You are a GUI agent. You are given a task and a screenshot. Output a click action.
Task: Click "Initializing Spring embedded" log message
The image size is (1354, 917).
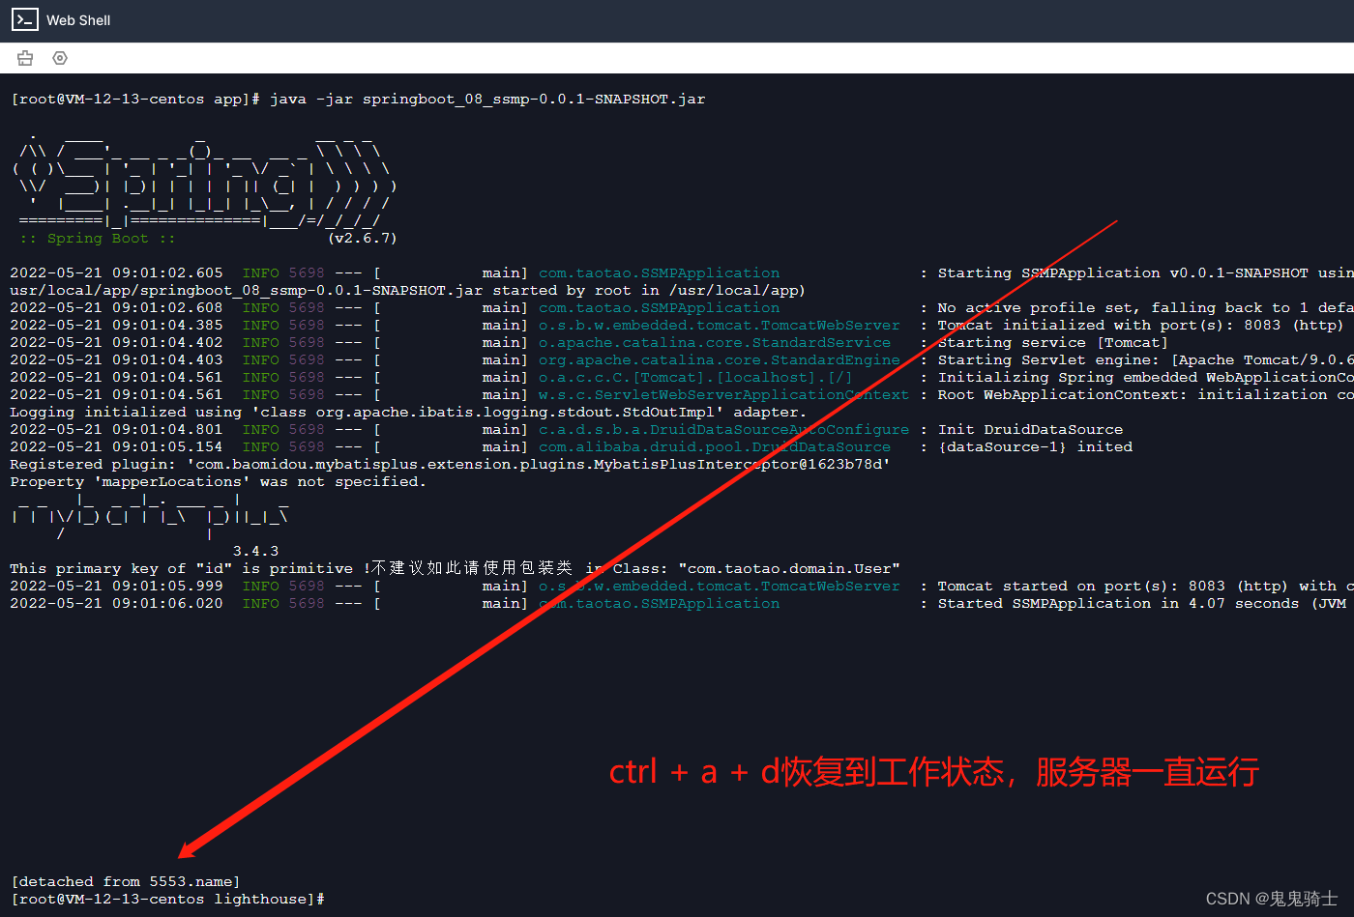click(x=1144, y=377)
